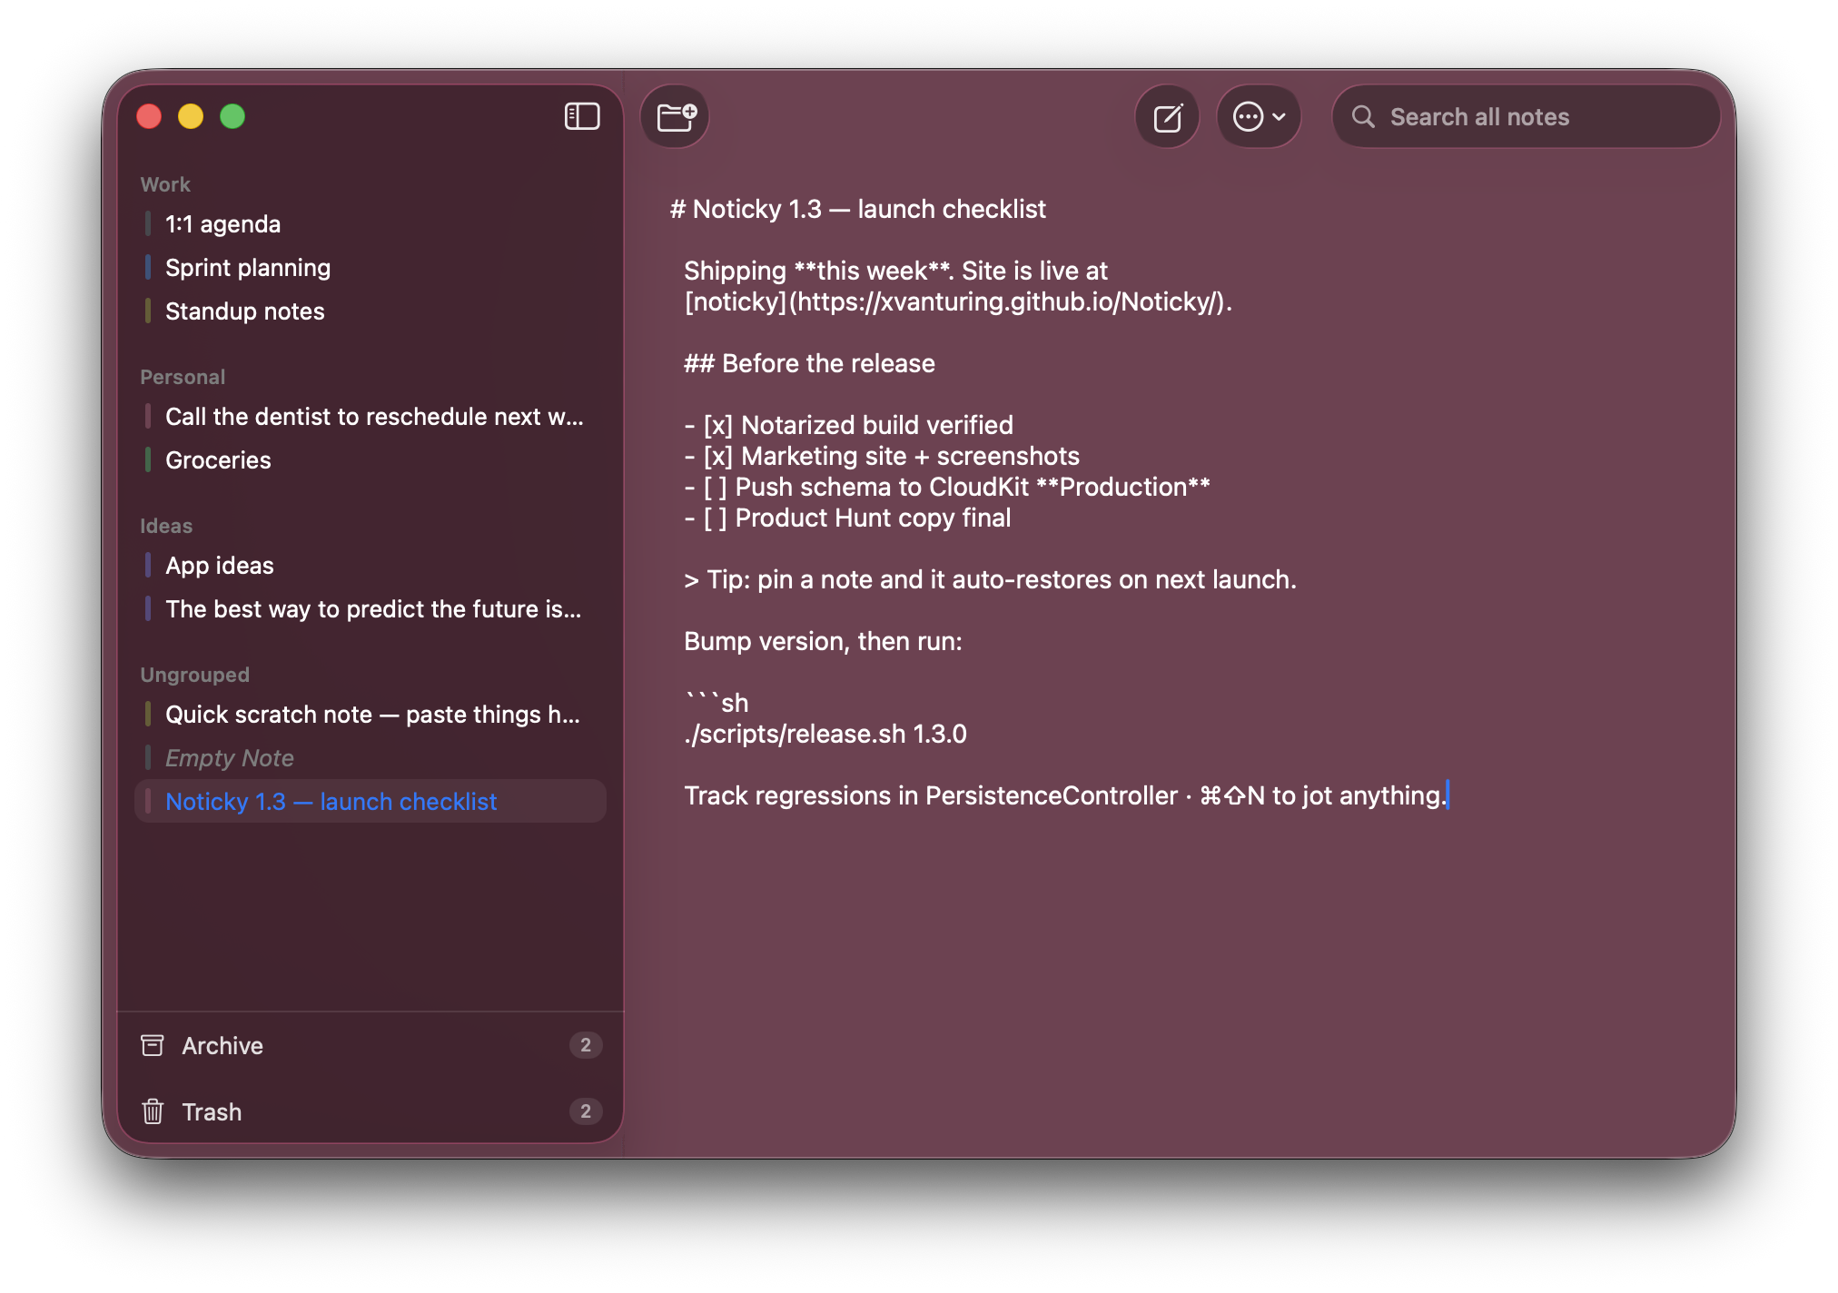Select the 1:1 agenda note

[371, 224]
